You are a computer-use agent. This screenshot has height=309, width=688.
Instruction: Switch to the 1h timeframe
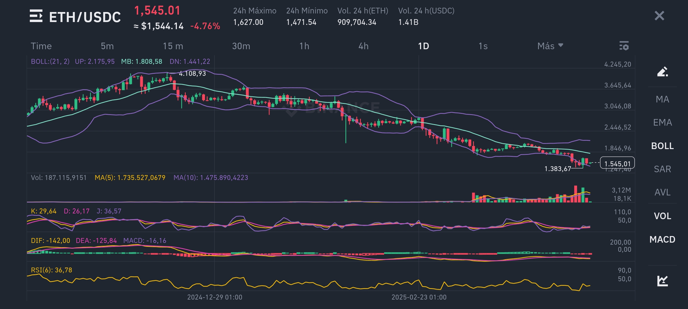tap(304, 46)
